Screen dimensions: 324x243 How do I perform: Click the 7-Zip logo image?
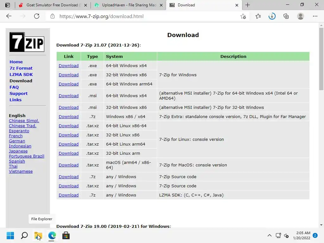27,42
